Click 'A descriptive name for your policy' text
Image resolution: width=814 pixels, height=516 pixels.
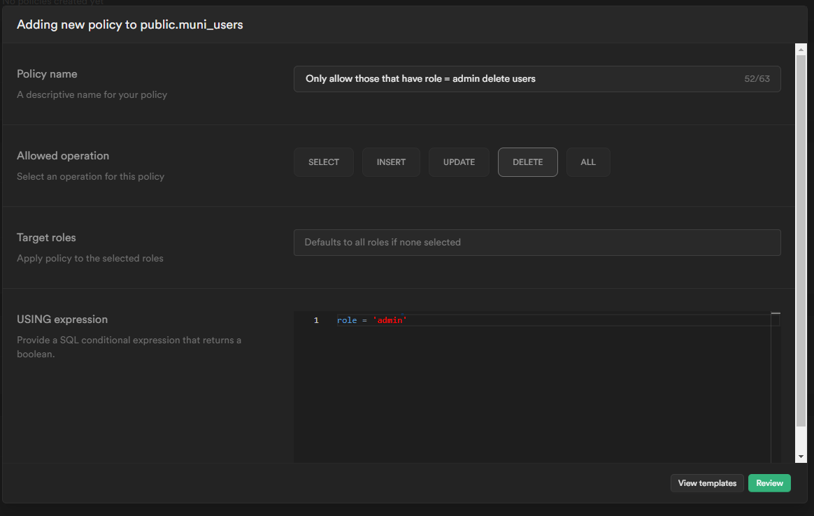pos(92,94)
